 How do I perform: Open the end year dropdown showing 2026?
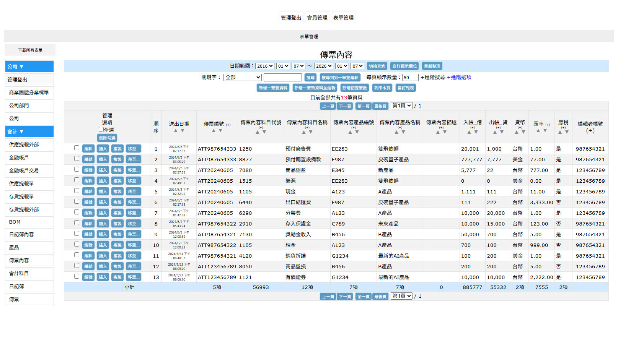[x=324, y=66]
